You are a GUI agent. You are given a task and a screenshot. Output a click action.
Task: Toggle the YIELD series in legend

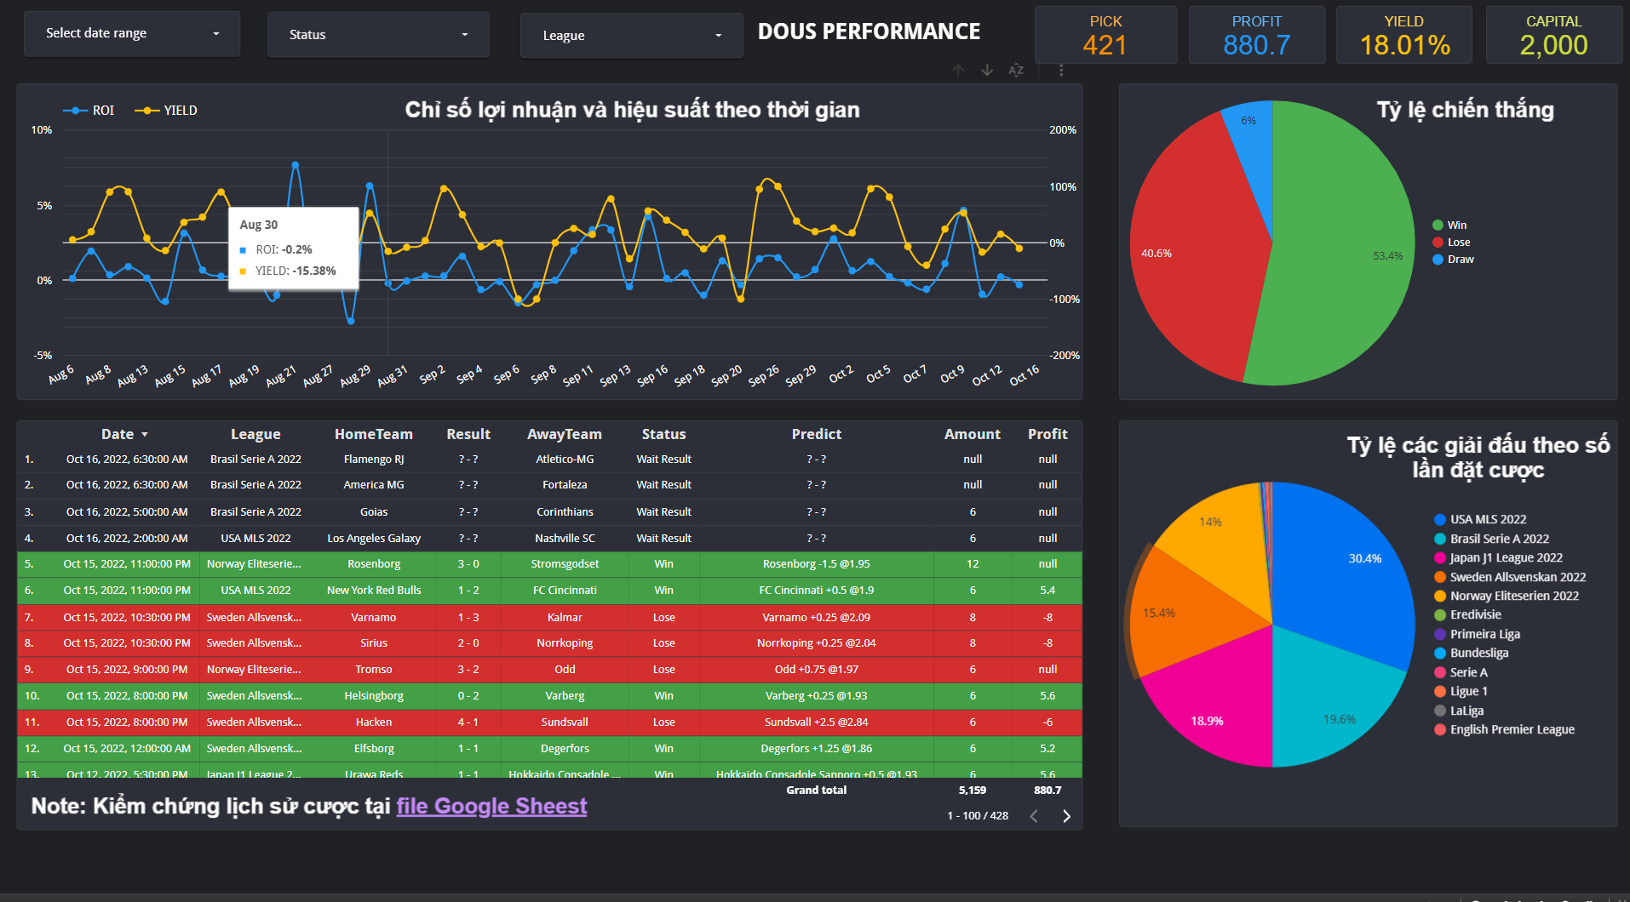tap(166, 111)
